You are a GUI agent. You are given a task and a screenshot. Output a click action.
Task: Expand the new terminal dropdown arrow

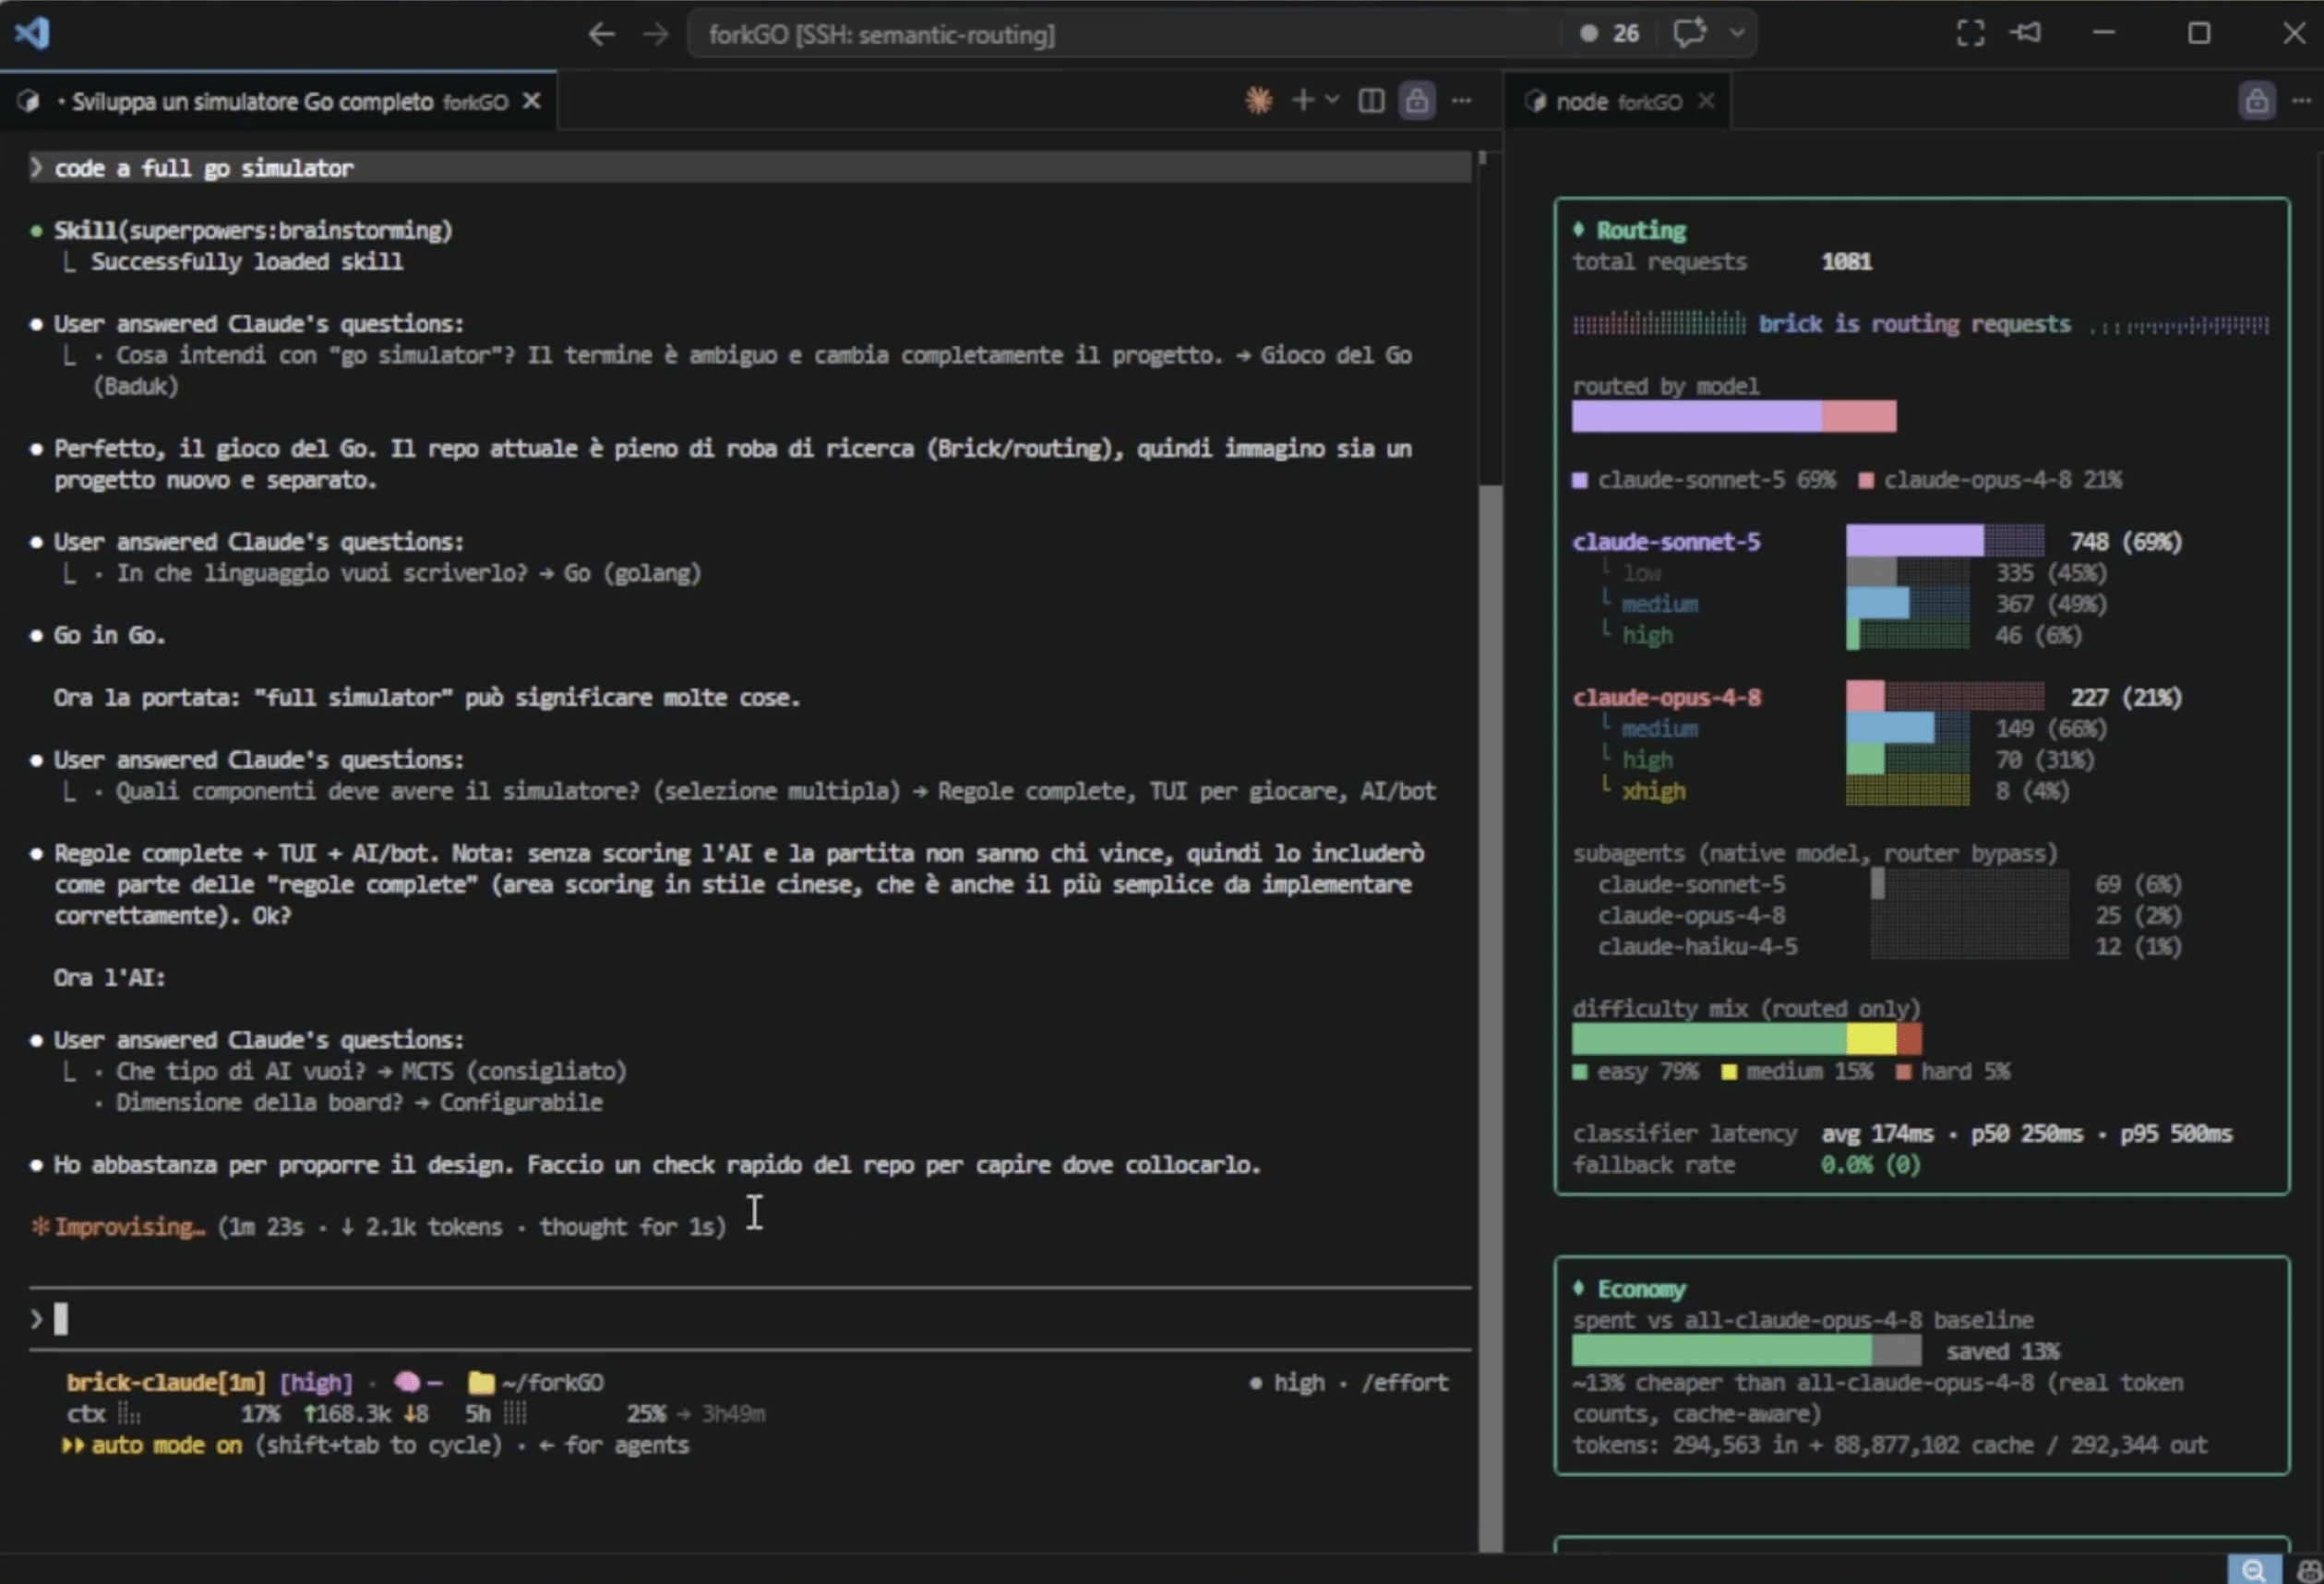1332,100
